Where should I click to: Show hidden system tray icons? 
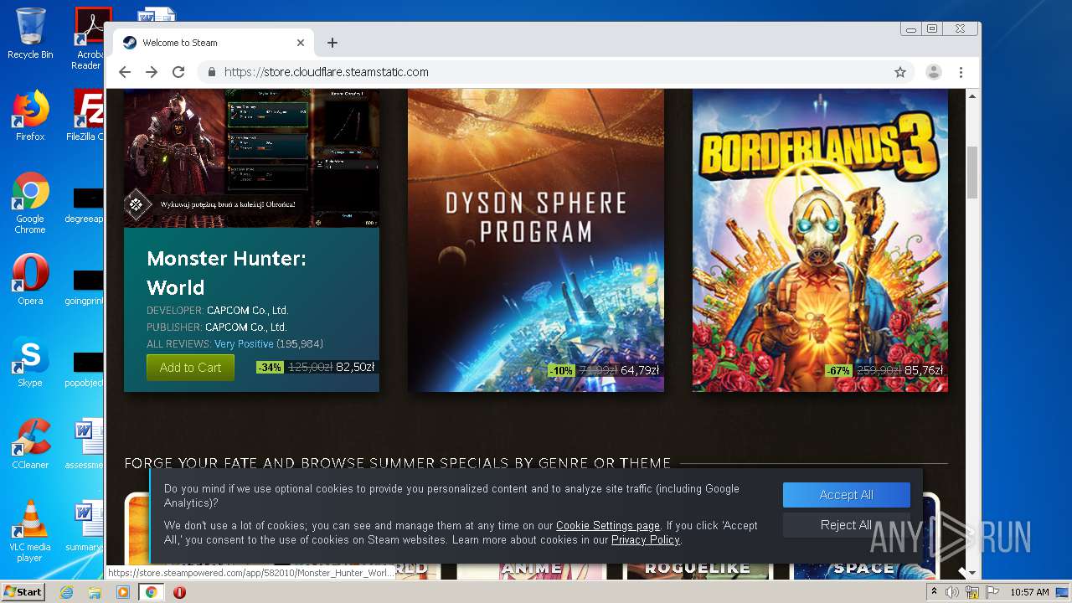point(935,592)
